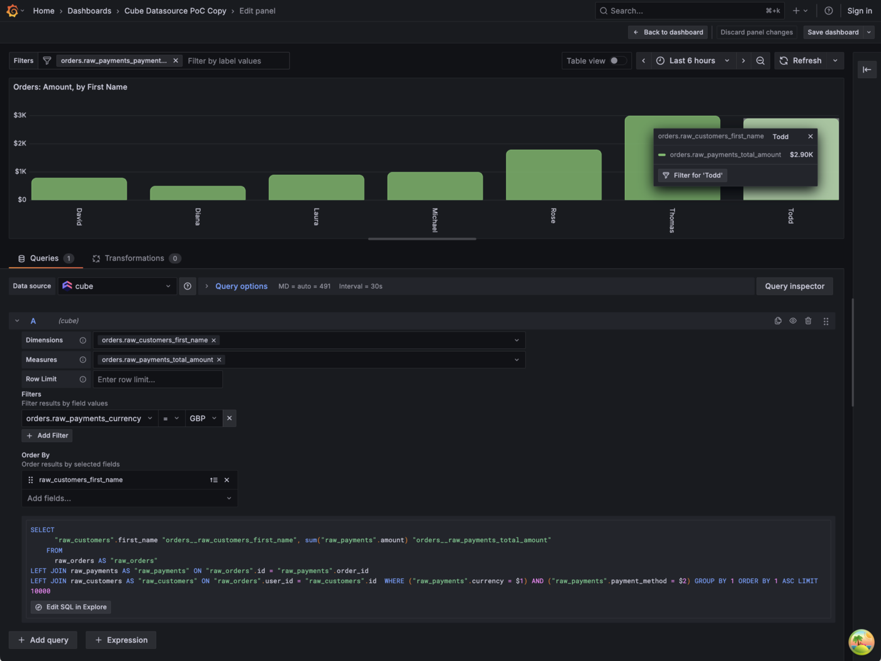Click the Rose bar in the chart
Image resolution: width=881 pixels, height=661 pixels.
(x=554, y=175)
